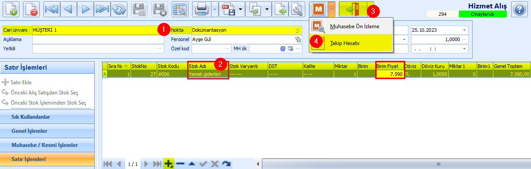Click the X cancel icon in grid navigator
This screenshot has height=169, width=531.
point(215,164)
